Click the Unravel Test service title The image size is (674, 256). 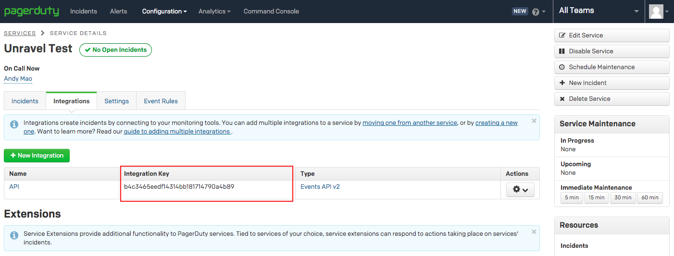[x=38, y=49]
